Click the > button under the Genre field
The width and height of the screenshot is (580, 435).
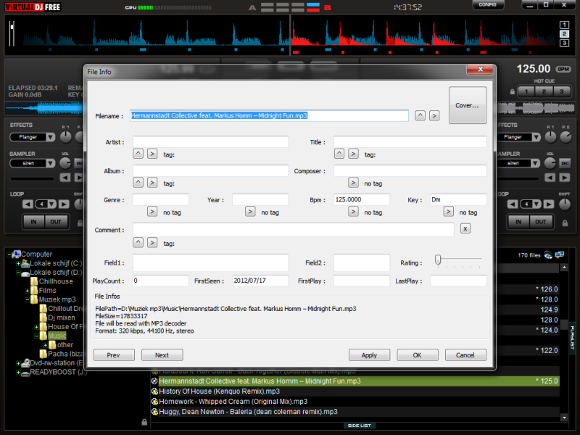pos(152,212)
